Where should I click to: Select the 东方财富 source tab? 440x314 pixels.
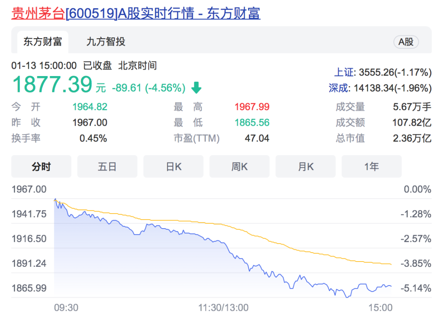pos(43,42)
